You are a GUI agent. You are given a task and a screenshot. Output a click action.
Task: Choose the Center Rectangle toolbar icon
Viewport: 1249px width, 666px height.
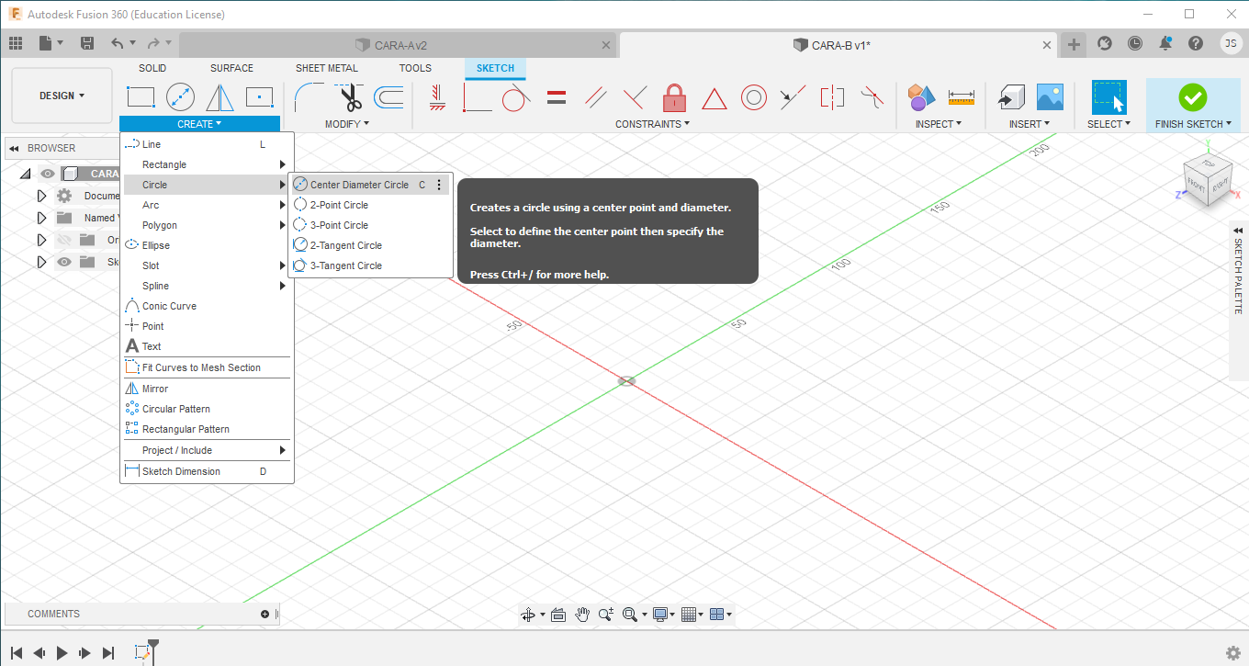[x=260, y=96]
